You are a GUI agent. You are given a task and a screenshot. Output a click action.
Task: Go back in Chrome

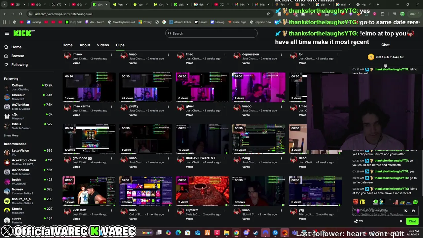coord(5,14)
